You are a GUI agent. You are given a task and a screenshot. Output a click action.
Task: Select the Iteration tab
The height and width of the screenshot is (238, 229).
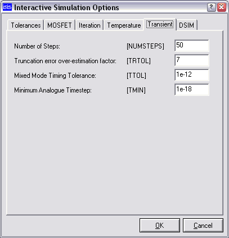click(89, 25)
